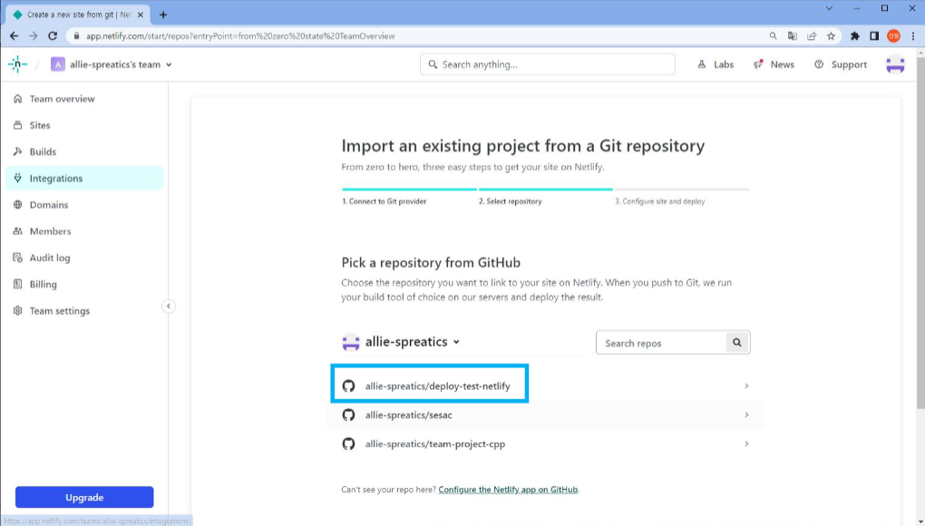Screen dimensions: 925x526
Task: Open the Audit log page
Action: click(84, 258)
